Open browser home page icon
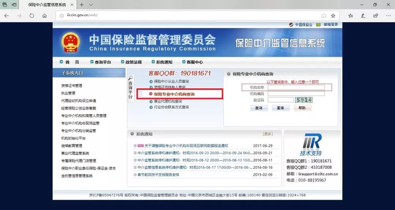 click(45, 16)
